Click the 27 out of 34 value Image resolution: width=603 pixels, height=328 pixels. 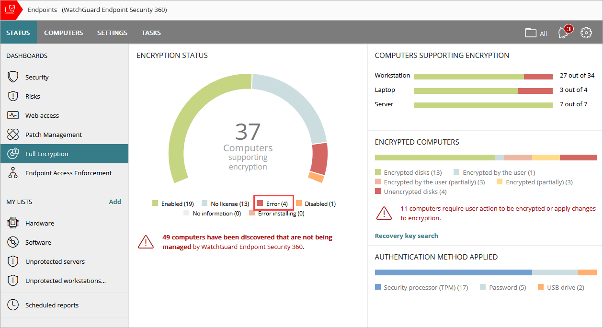coord(577,75)
